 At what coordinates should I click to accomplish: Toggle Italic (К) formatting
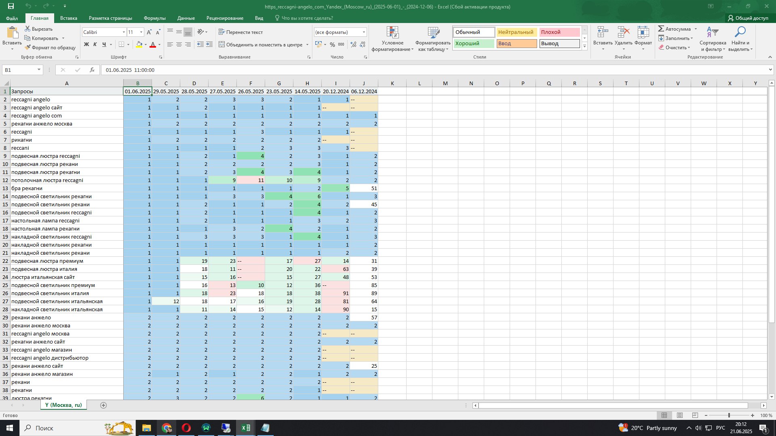click(95, 44)
